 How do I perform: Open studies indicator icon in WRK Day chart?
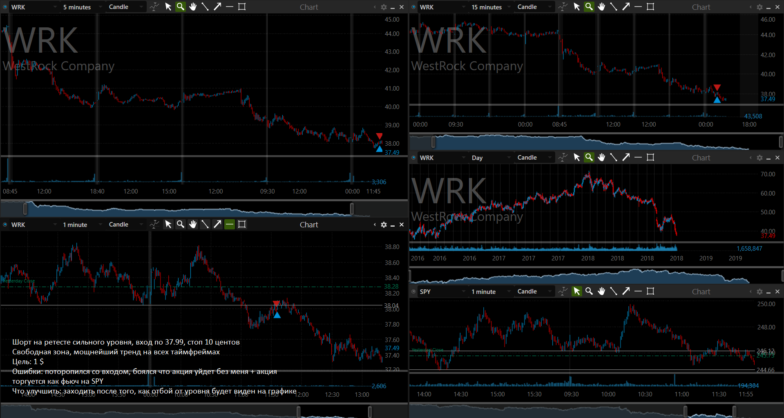(563, 158)
